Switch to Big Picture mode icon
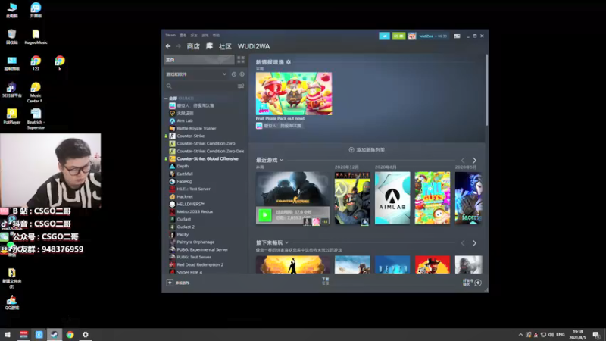This screenshot has width=606, height=341. click(x=457, y=36)
